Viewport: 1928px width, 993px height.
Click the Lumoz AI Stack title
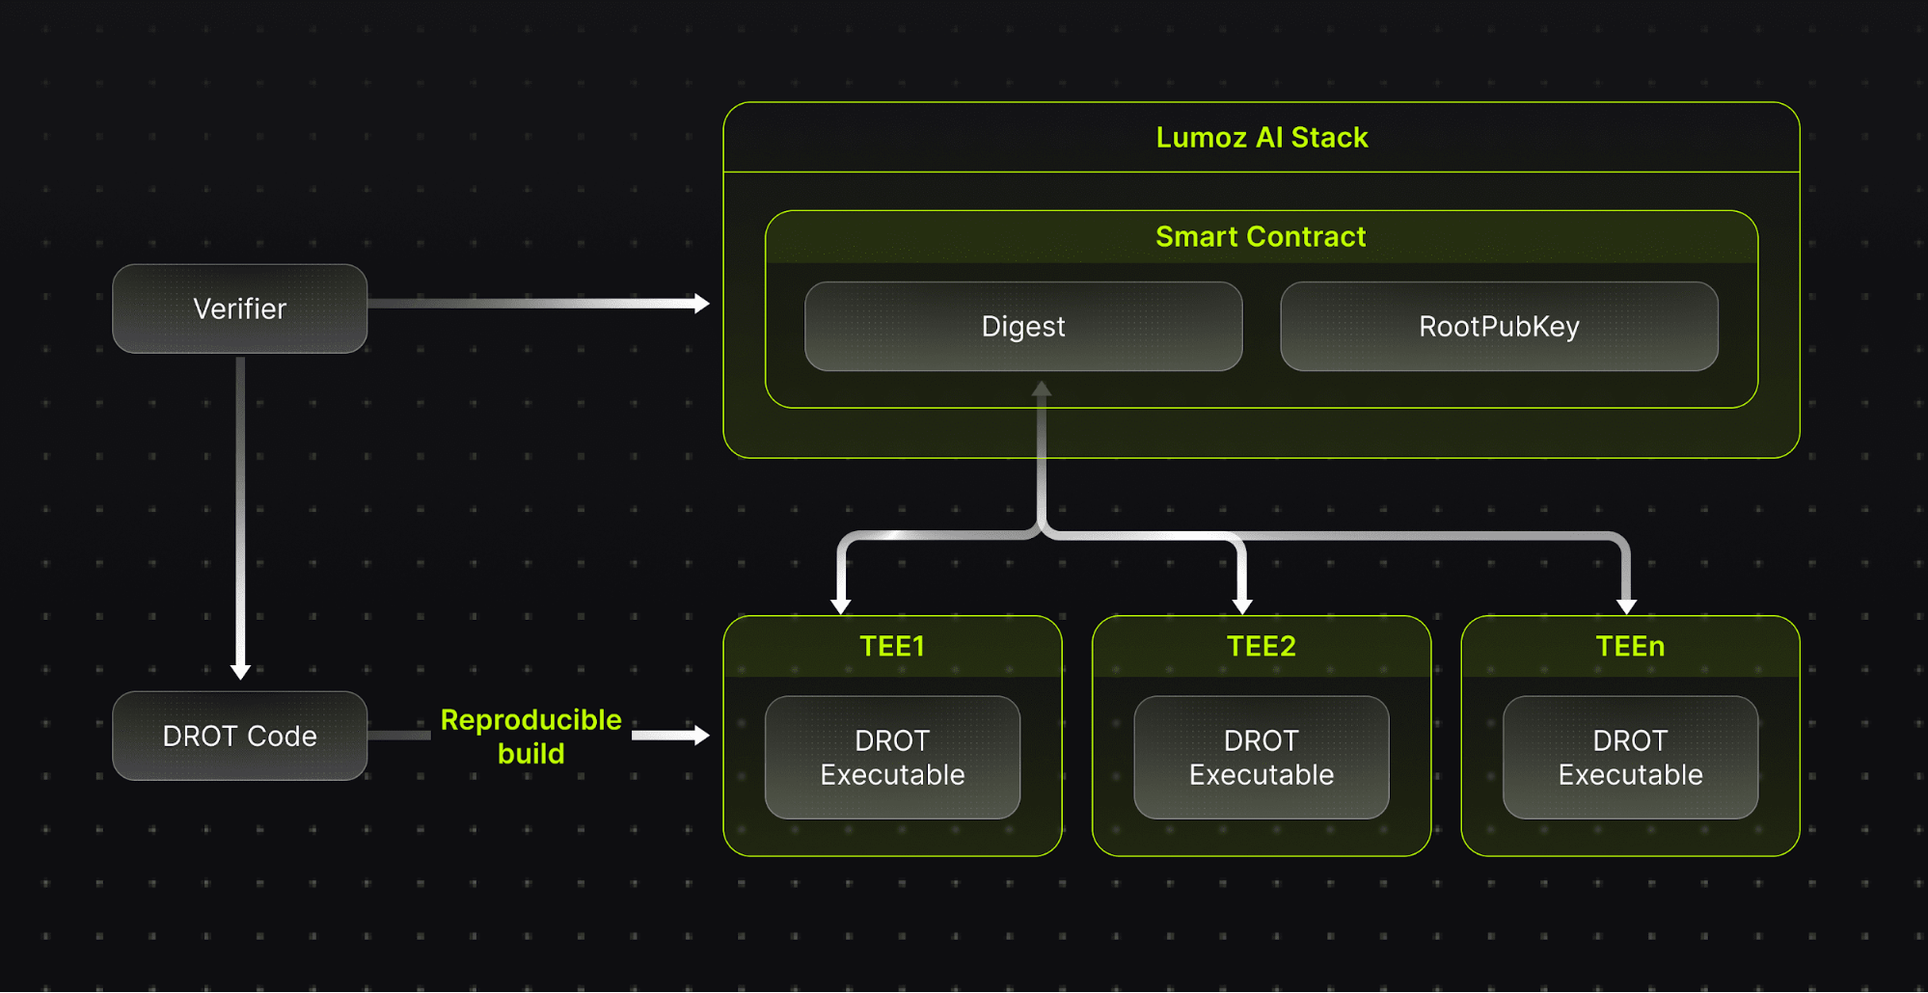pyautogui.click(x=1261, y=138)
